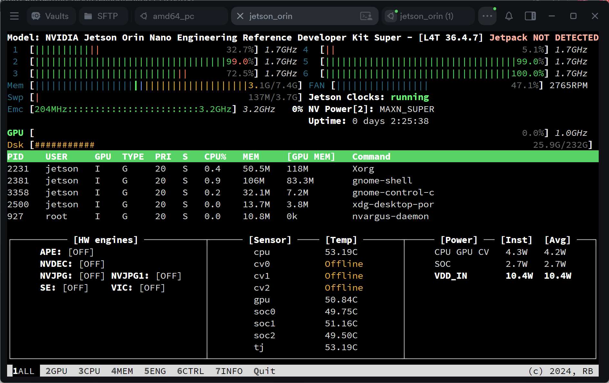Click the Vaults tab icon
Image resolution: width=609 pixels, height=383 pixels.
point(36,16)
